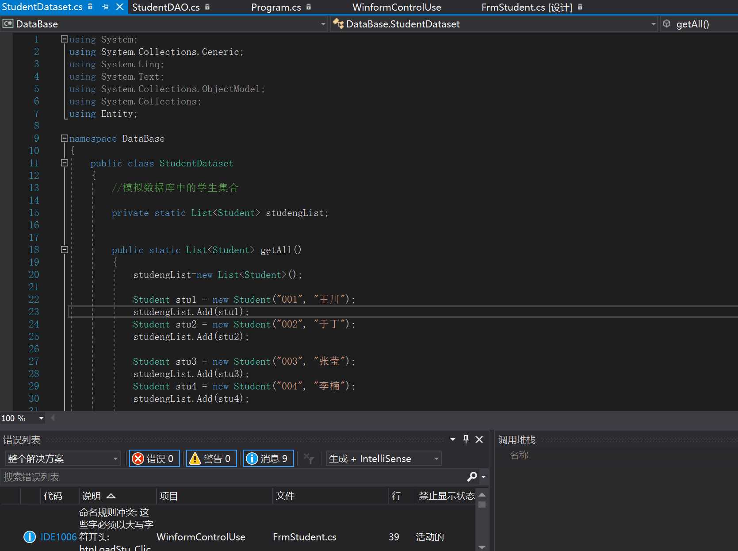Image resolution: width=738 pixels, height=551 pixels.
Task: Open error list window options arrow
Action: 452,439
